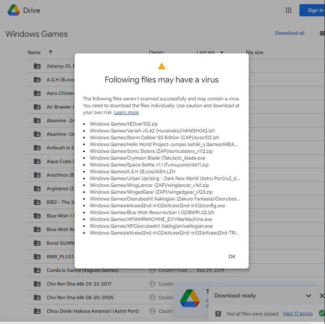The height and width of the screenshot is (324, 325).
Task: Toggle the Name sort direction arrow
Action: tap(51, 52)
